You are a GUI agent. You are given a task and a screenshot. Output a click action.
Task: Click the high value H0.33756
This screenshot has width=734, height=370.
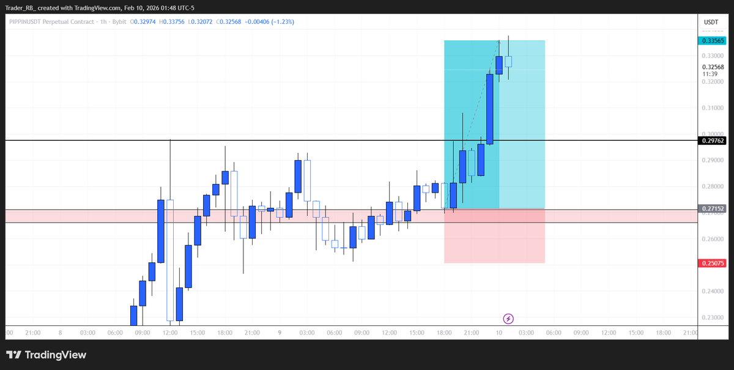click(173, 22)
